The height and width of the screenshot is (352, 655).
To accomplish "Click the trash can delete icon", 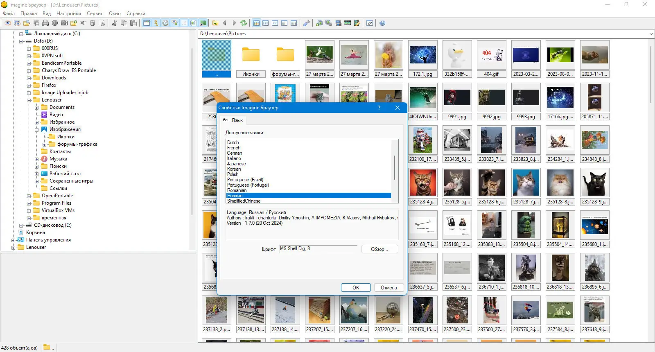I will (93, 23).
